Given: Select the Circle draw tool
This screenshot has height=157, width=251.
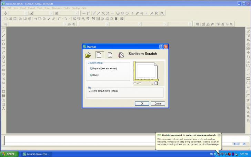Looking at the screenshot, I should pos(3,57).
